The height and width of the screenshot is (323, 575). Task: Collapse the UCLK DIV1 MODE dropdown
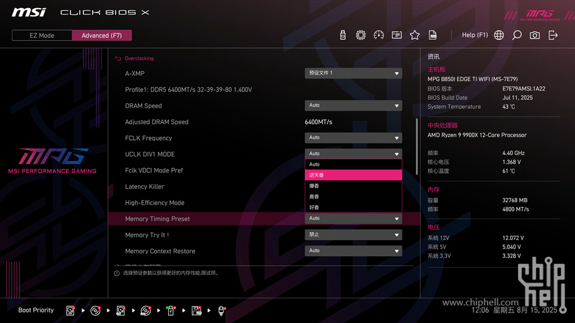[x=353, y=154]
